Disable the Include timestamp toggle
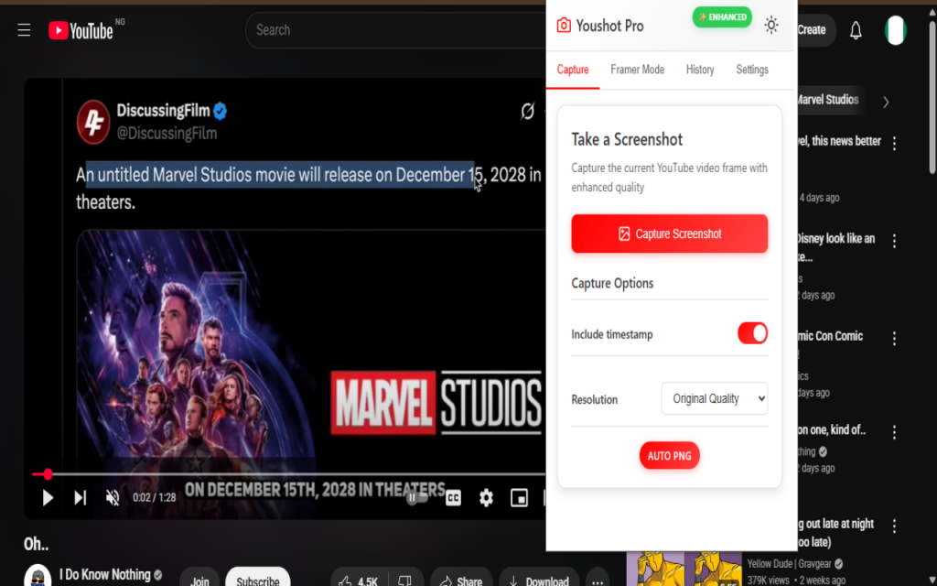 click(x=752, y=333)
